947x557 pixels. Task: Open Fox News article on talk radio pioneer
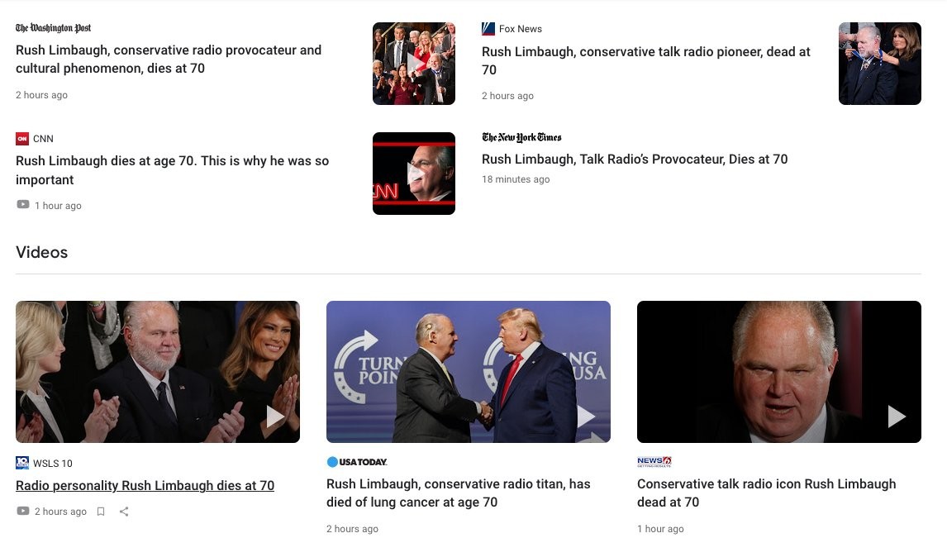[x=645, y=60]
